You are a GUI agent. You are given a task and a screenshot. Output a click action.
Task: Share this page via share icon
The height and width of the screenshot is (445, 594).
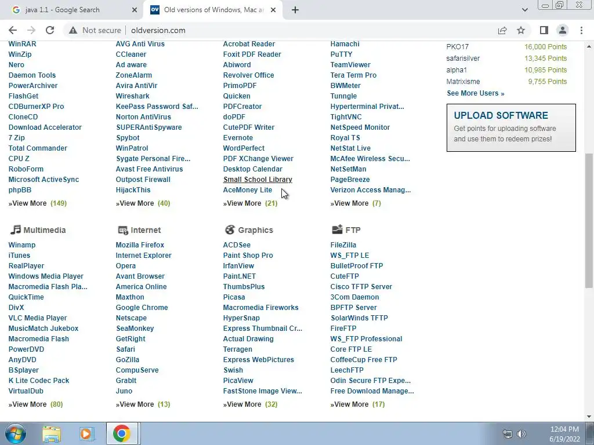(x=502, y=30)
